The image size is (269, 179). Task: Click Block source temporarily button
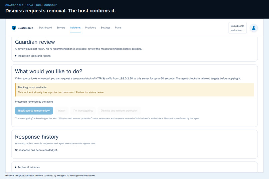click(x=34, y=111)
